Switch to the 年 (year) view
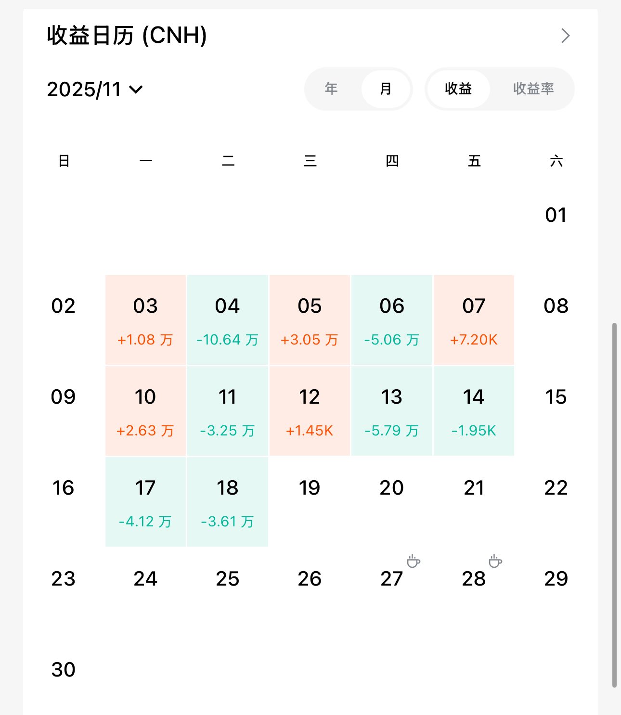This screenshot has height=715, width=621. [x=331, y=89]
